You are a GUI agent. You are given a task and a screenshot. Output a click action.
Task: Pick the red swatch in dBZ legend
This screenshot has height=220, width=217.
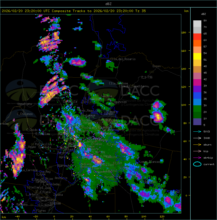click(197, 37)
